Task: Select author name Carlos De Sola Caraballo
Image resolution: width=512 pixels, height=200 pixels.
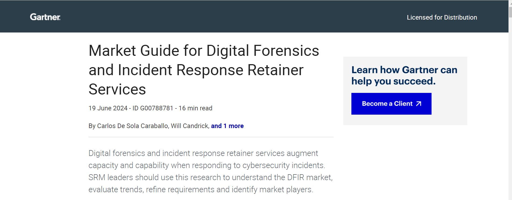Action: coord(132,126)
